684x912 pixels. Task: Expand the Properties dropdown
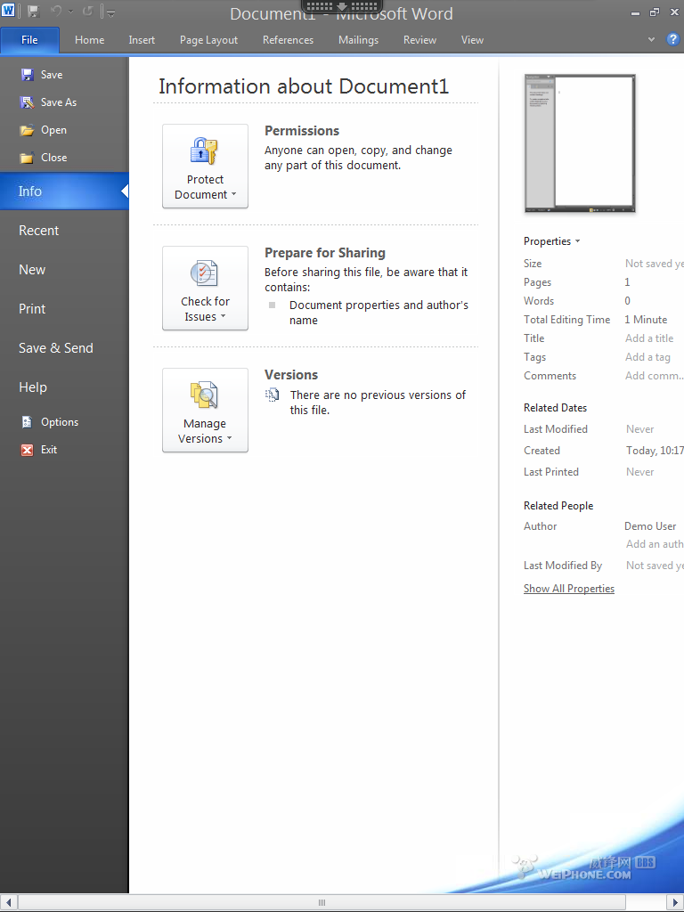[x=551, y=241]
